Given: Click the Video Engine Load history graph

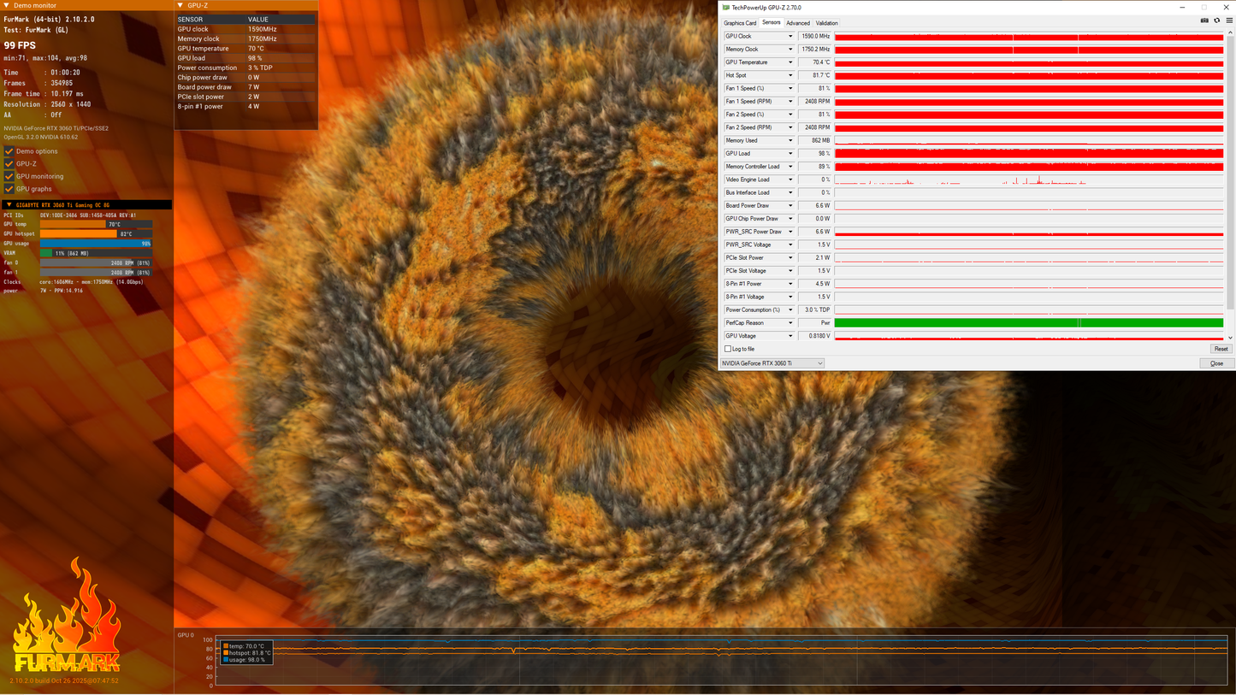Looking at the screenshot, I should tap(1029, 180).
